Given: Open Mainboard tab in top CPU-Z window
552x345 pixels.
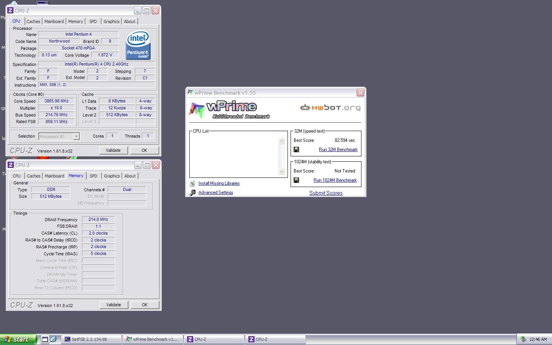Looking at the screenshot, I should coord(54,21).
